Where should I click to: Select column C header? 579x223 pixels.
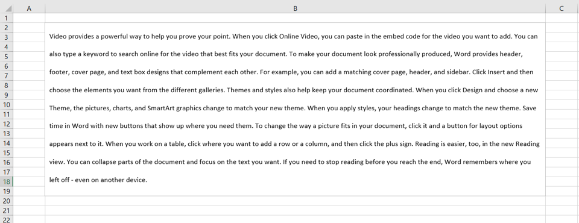pos(562,8)
